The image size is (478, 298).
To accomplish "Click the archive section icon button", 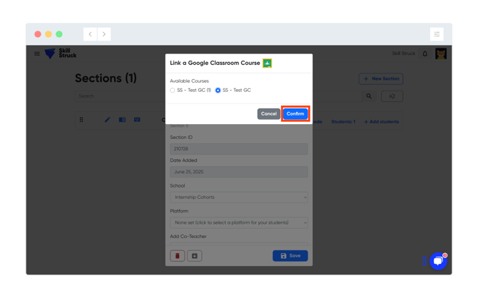I will point(195,255).
